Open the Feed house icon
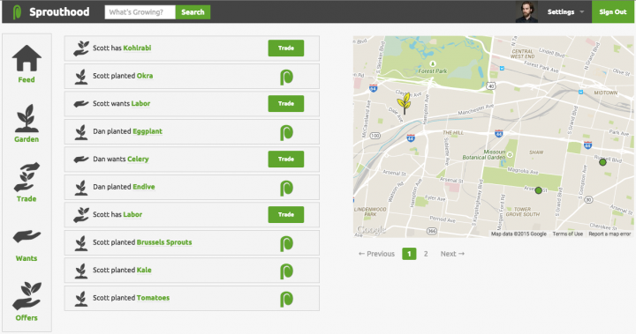The image size is (636, 334). (x=26, y=58)
